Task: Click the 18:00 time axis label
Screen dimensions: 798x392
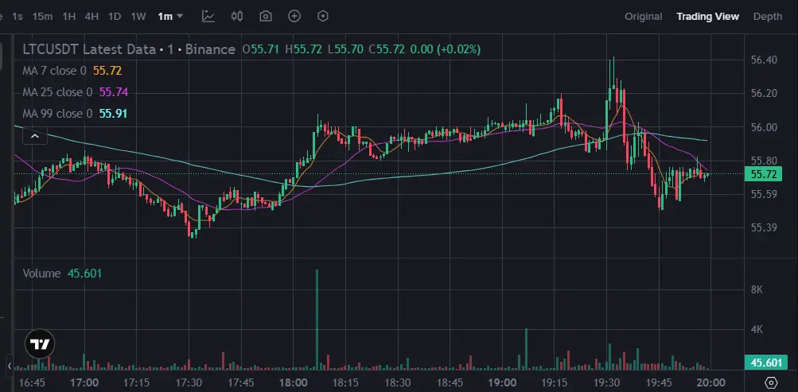Action: [294, 382]
